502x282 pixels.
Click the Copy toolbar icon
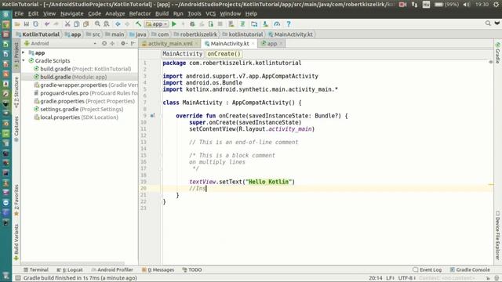77,24
